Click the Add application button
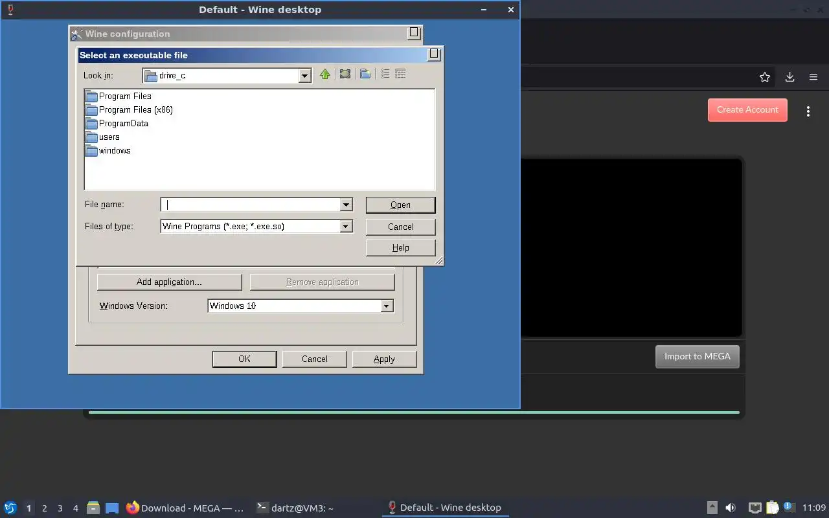This screenshot has width=829, height=518. coord(169,282)
